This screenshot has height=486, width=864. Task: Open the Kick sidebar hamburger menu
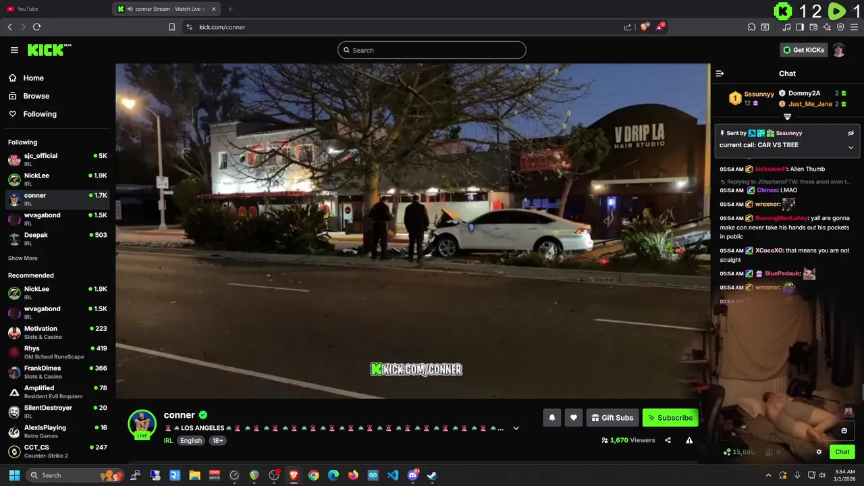pos(14,50)
